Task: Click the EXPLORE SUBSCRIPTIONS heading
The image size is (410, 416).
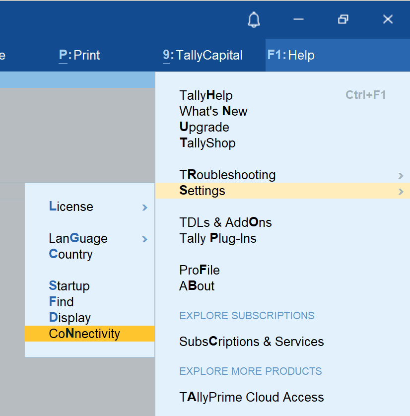Action: point(247,315)
